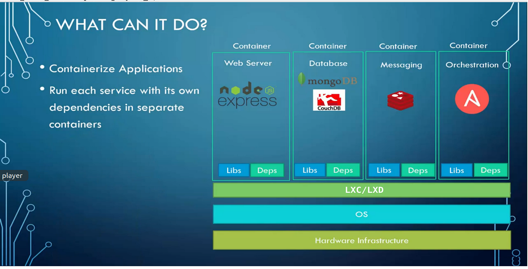Click the mongoDB wordmark text logo
528x269 pixels.
pos(332,81)
